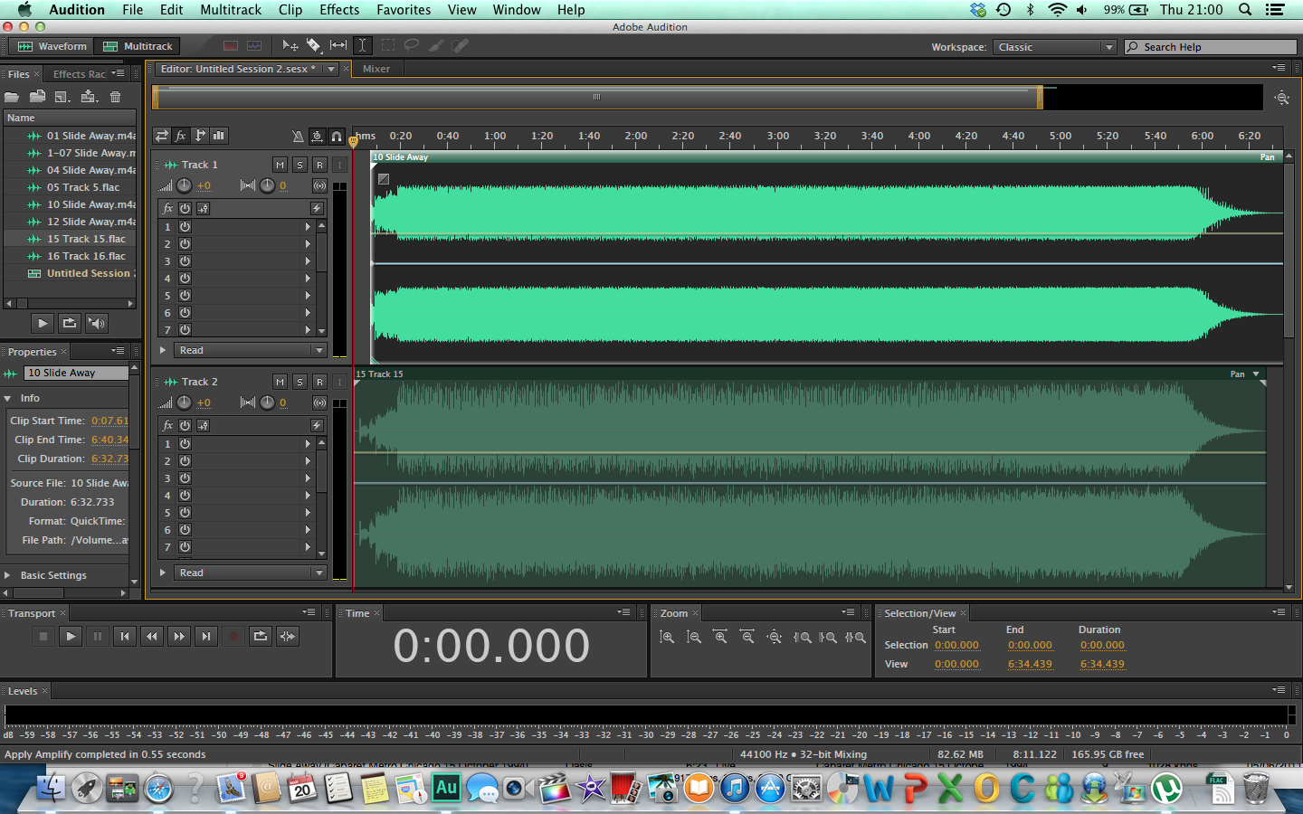Click the playhead marker at timeline start

tap(353, 141)
